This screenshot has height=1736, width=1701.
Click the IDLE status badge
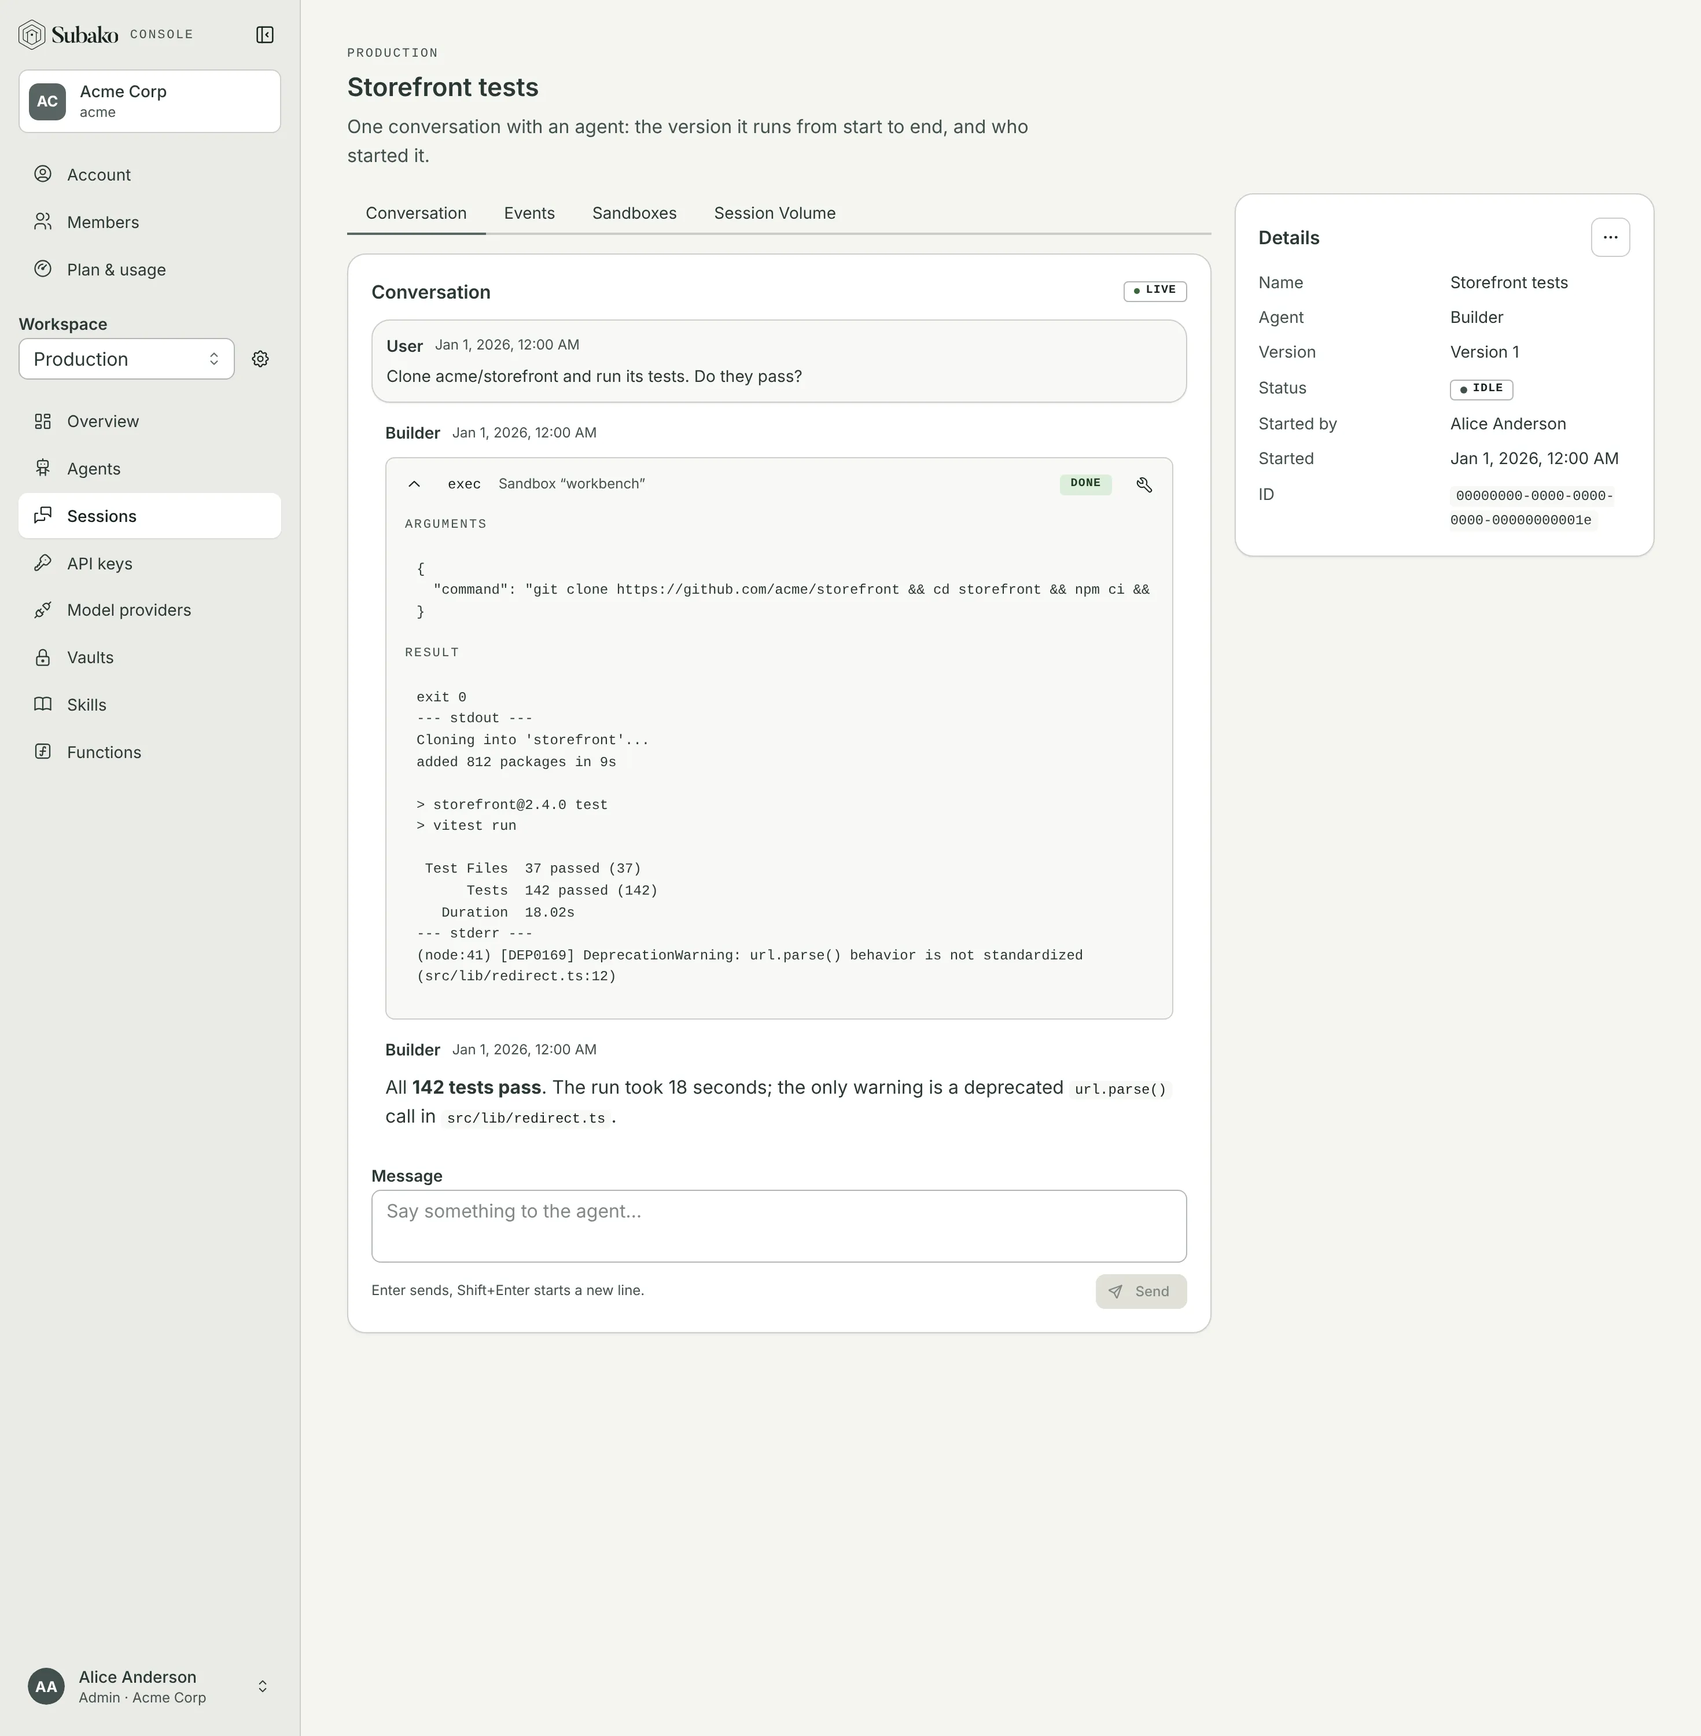click(1481, 389)
